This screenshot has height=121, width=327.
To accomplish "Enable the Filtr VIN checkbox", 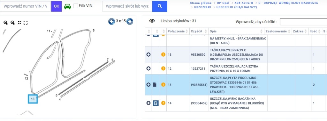I will pyautogui.click(x=76, y=6).
